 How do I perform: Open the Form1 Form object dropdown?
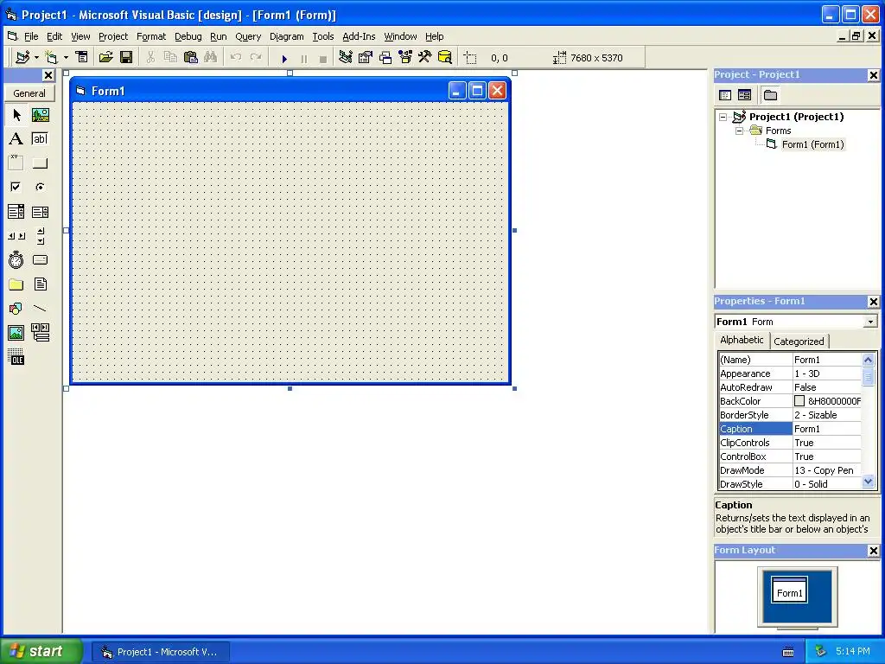[870, 322]
